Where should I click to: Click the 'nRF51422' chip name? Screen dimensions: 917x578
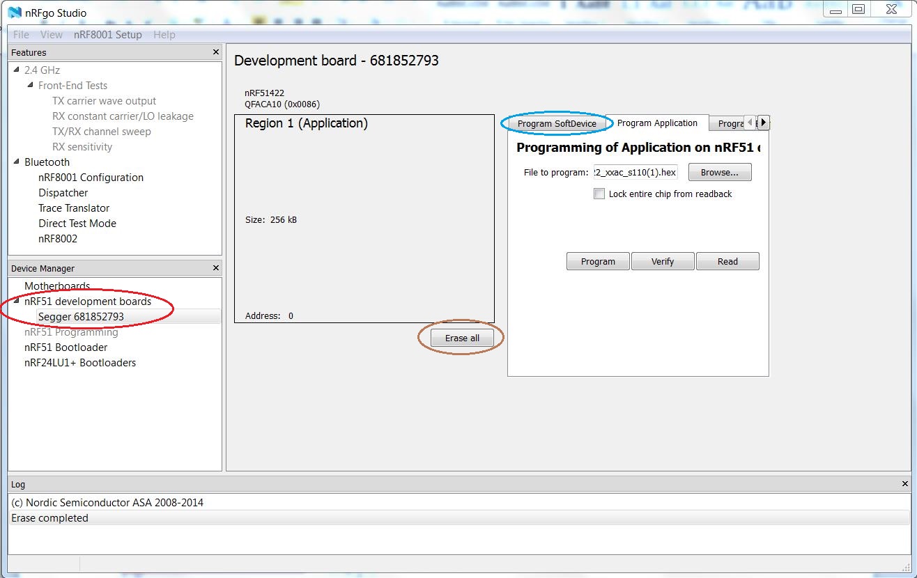click(x=265, y=93)
